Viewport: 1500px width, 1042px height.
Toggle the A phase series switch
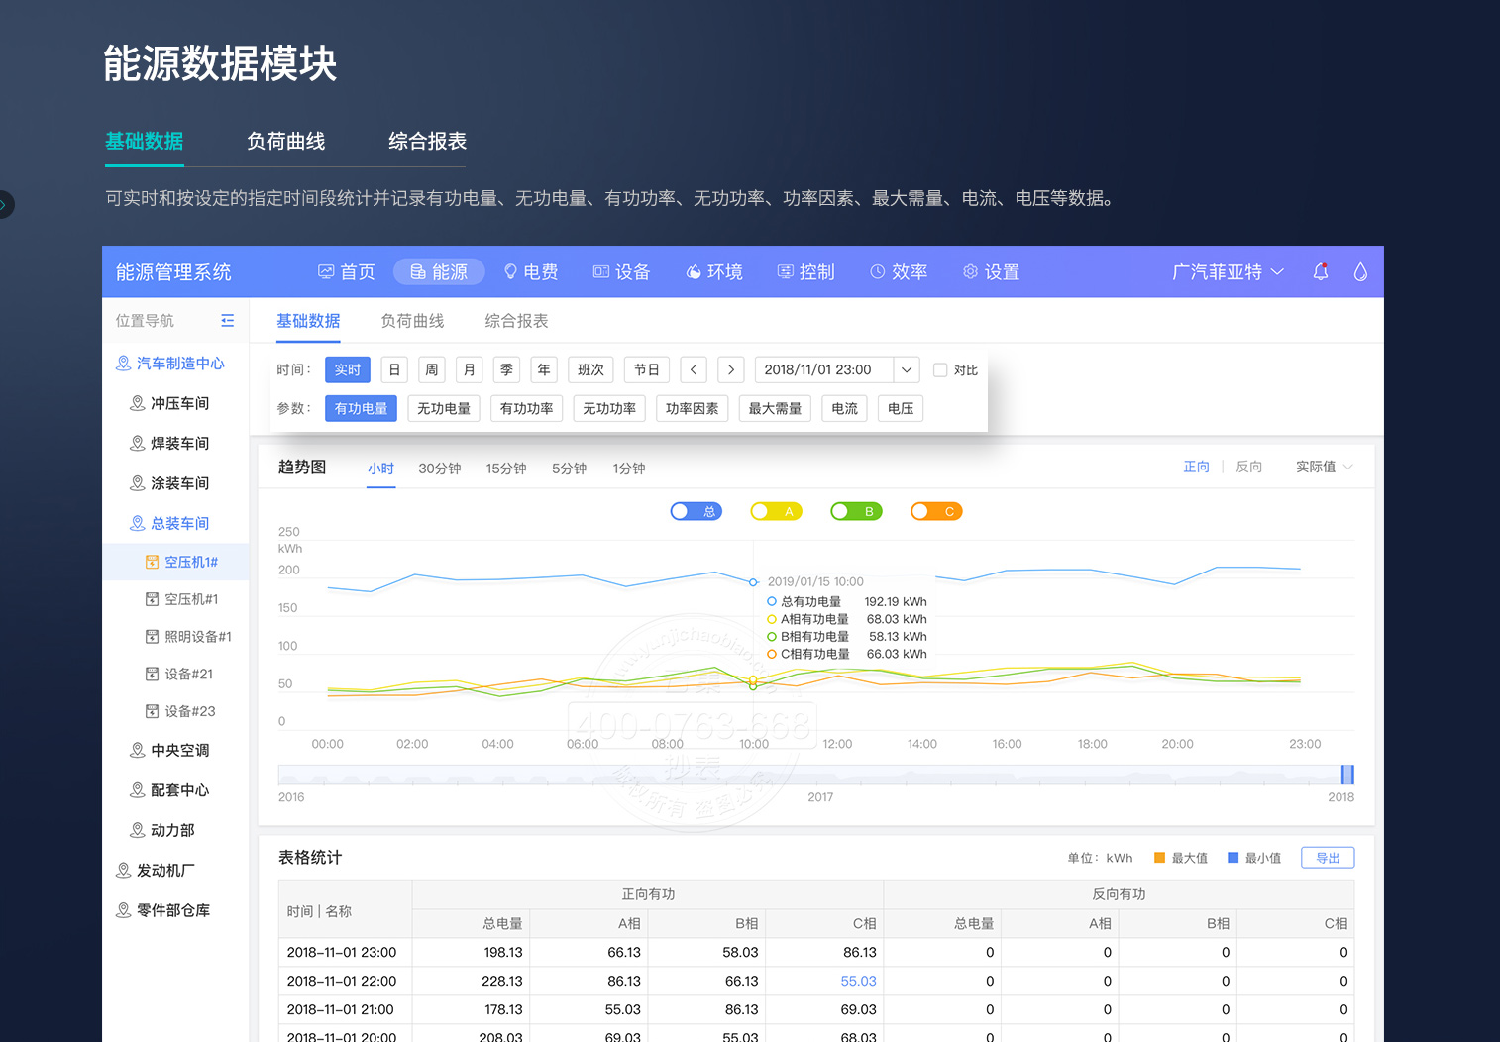click(x=776, y=511)
